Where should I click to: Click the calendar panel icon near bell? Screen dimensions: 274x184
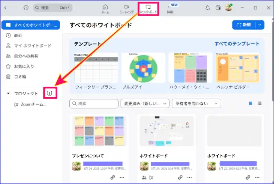[218, 8]
